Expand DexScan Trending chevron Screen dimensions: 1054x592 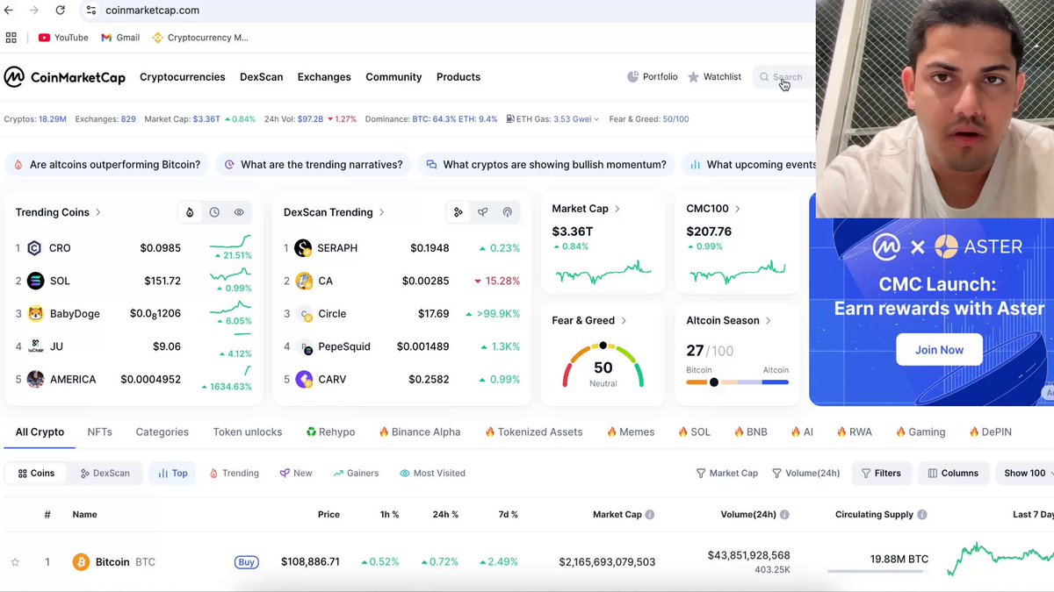pos(381,212)
